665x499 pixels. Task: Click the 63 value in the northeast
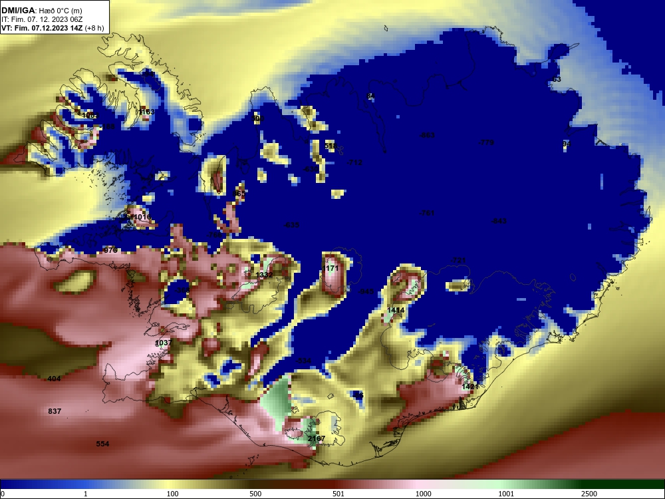(x=557, y=79)
